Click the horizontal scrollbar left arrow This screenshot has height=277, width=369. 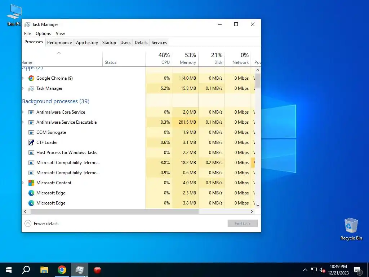click(25, 211)
